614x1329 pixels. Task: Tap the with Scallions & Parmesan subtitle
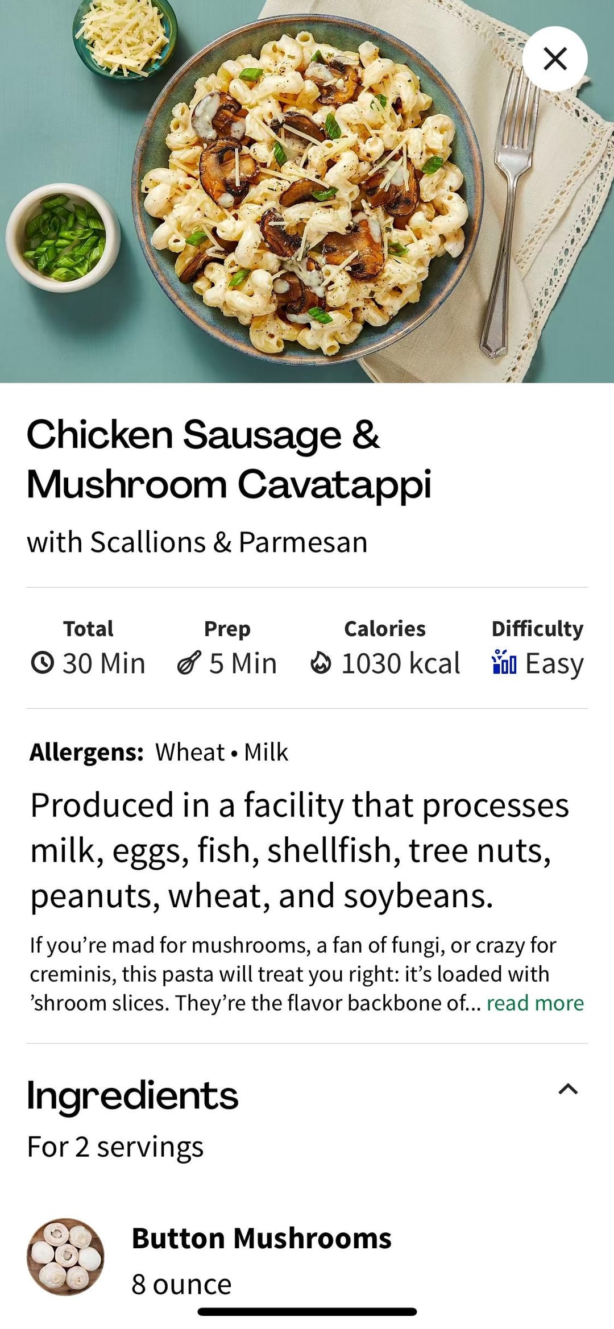(x=197, y=542)
